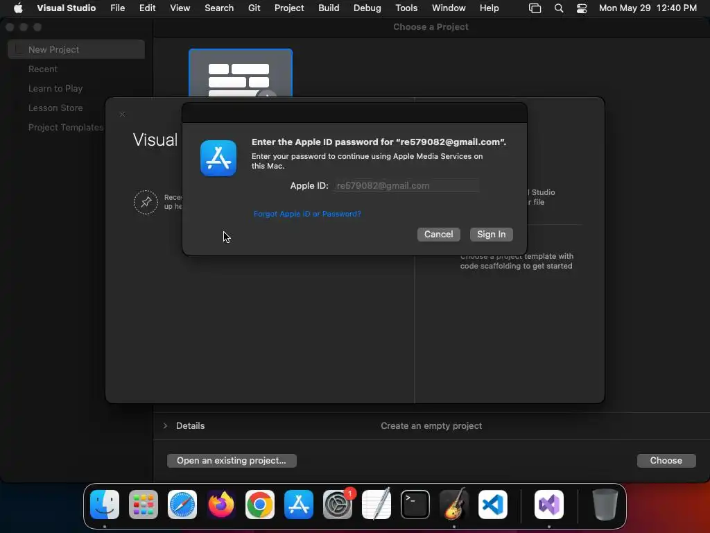
Task: Open the Search menu
Action: coord(219,8)
